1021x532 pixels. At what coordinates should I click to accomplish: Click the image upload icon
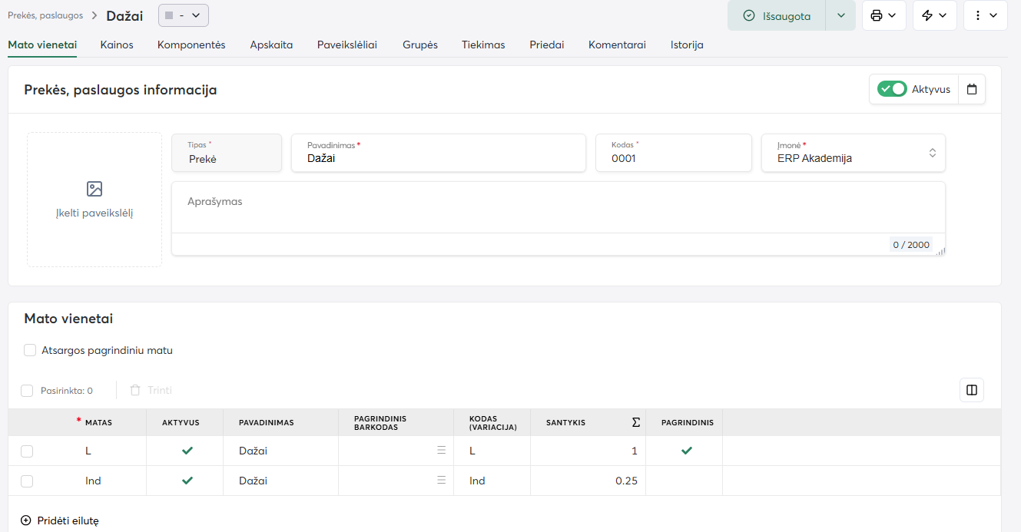click(94, 189)
